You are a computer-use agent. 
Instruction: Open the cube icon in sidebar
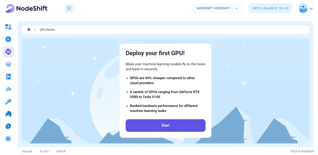[8, 64]
